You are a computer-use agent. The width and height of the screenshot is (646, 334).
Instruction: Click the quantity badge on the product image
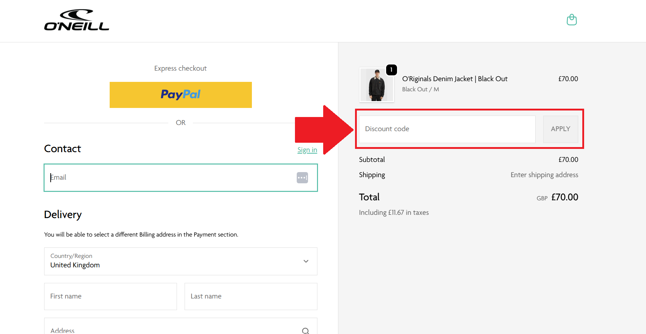(391, 70)
